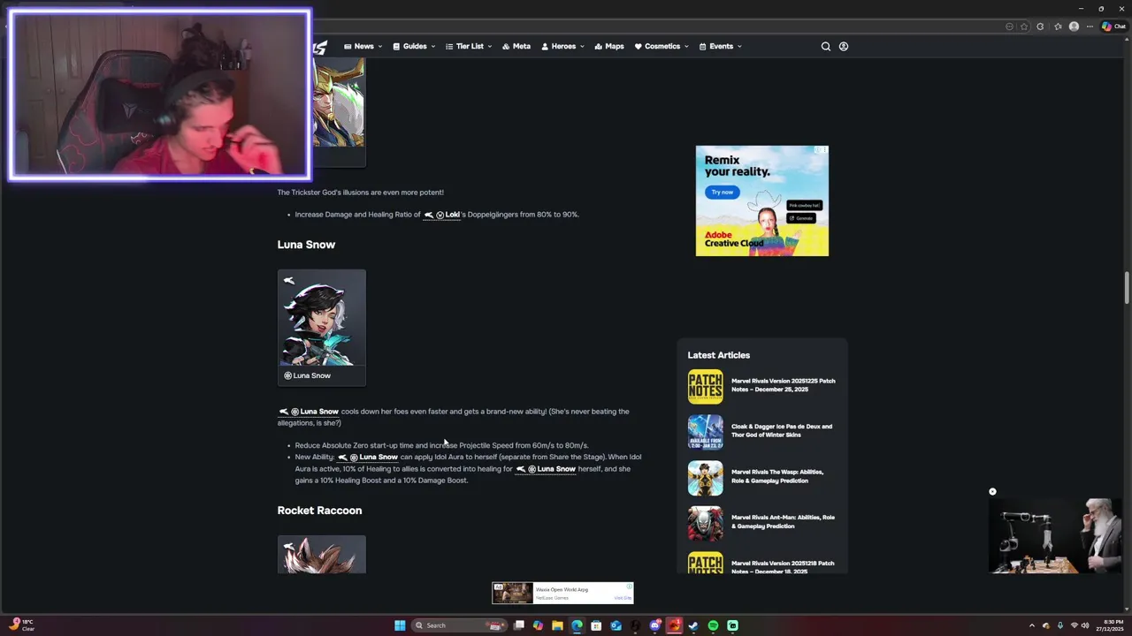Open browser Settings and more ellipsis
Screen dimensions: 1132x636
[1090, 26]
